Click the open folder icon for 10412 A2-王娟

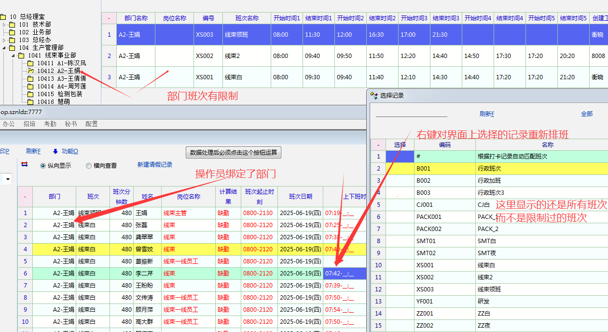tap(30, 71)
